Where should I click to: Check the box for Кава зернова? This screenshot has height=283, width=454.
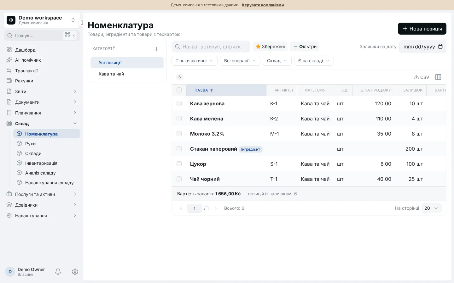click(x=179, y=103)
